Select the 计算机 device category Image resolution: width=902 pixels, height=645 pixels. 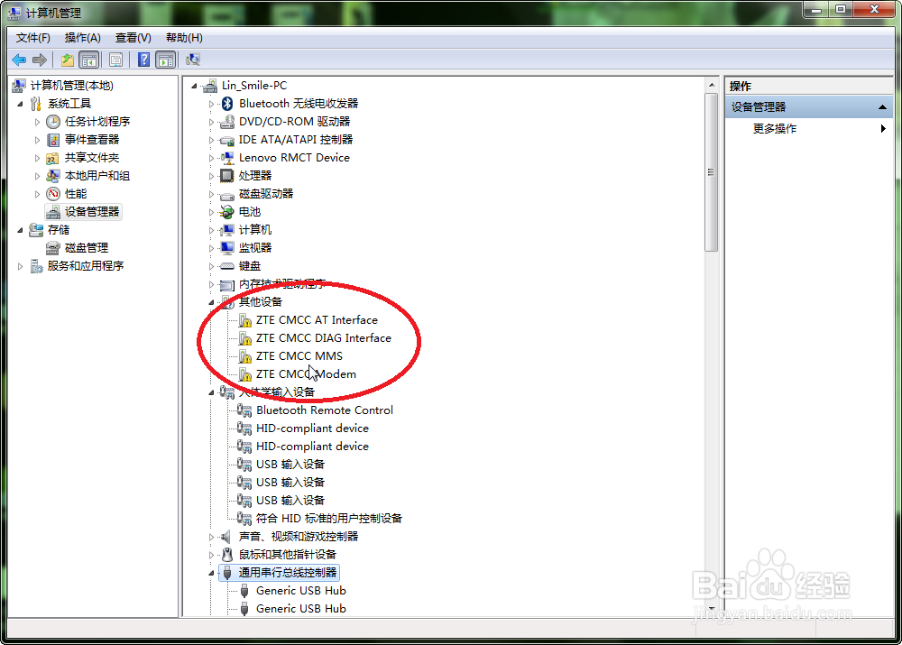pyautogui.click(x=255, y=229)
